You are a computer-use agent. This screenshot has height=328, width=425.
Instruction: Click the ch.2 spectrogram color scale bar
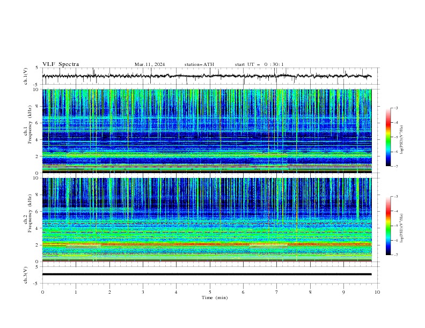(x=389, y=226)
